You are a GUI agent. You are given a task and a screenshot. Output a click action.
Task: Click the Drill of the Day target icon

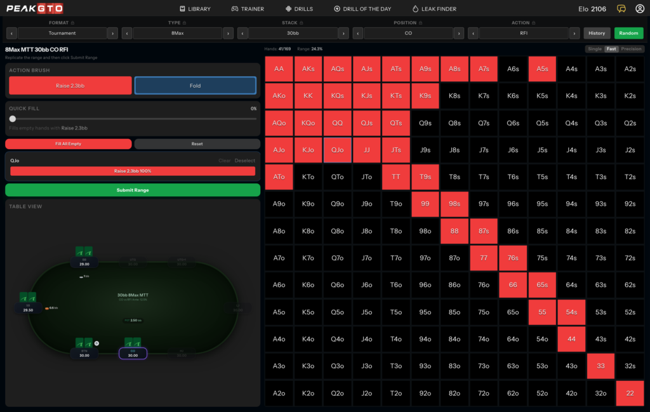point(337,9)
